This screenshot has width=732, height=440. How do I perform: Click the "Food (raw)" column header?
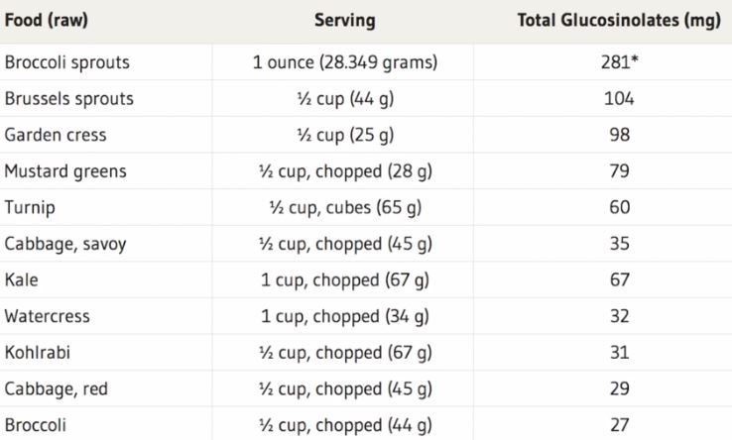46,20
